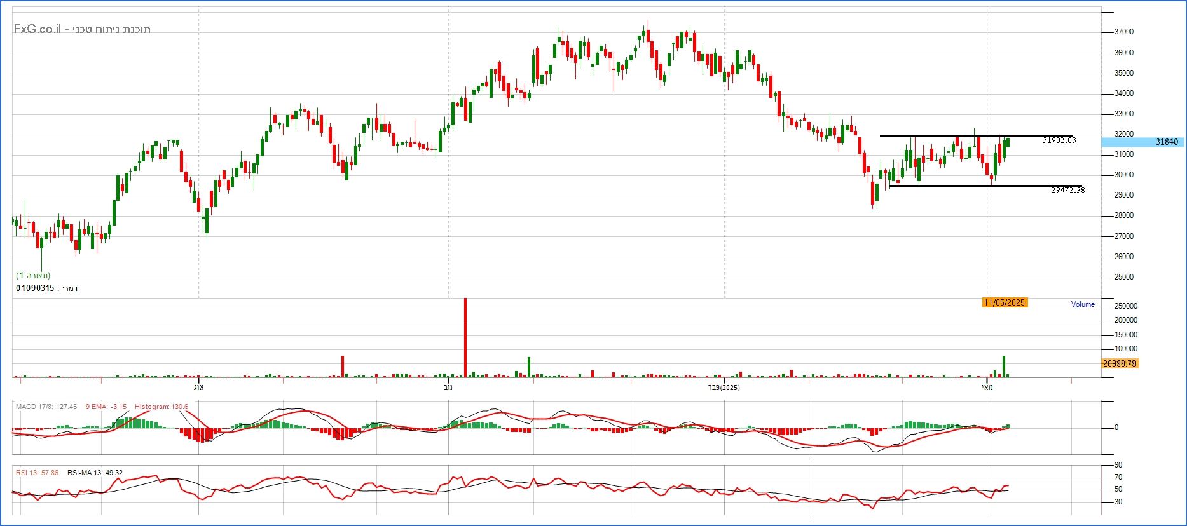Click the אוג month axis label
This screenshot has width=1187, height=526.
(x=198, y=387)
